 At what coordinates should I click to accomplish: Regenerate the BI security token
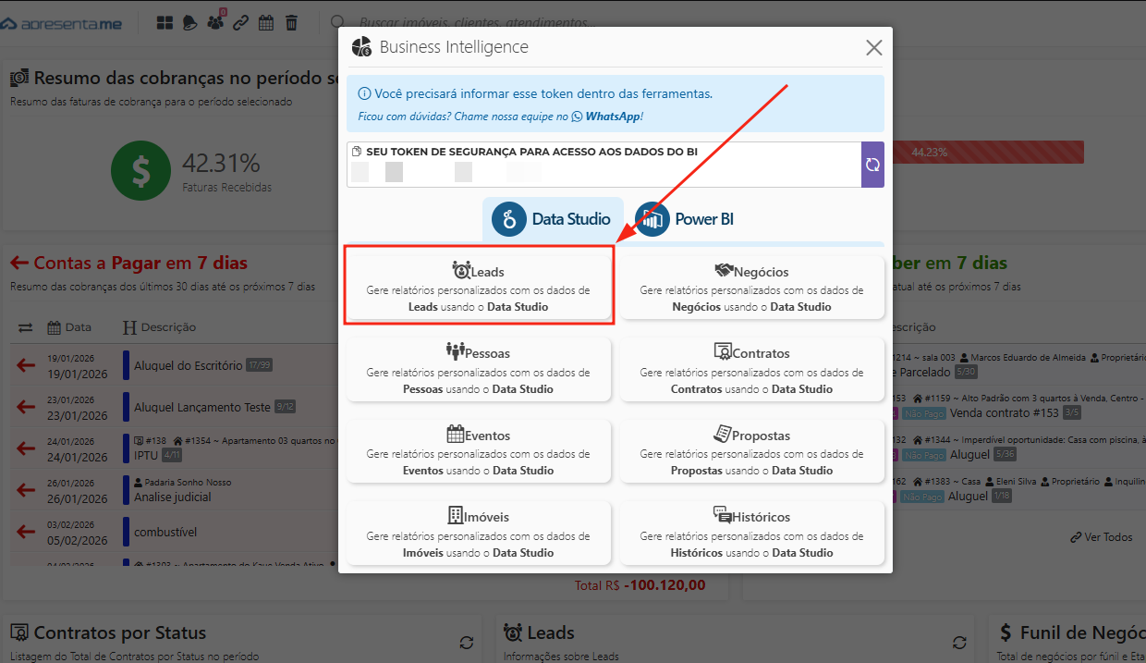click(872, 165)
